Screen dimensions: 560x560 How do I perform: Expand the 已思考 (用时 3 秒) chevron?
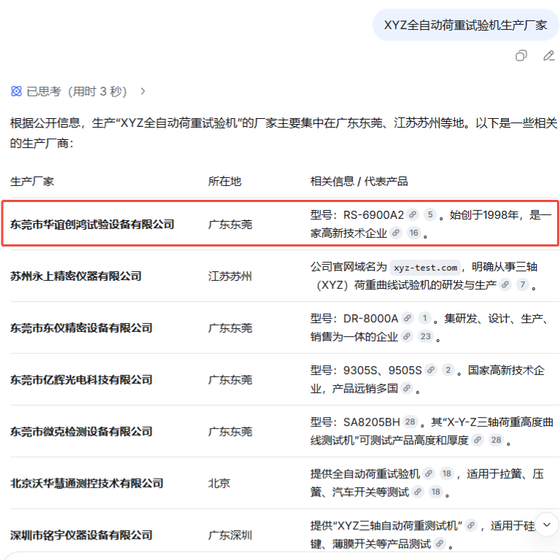(x=143, y=91)
